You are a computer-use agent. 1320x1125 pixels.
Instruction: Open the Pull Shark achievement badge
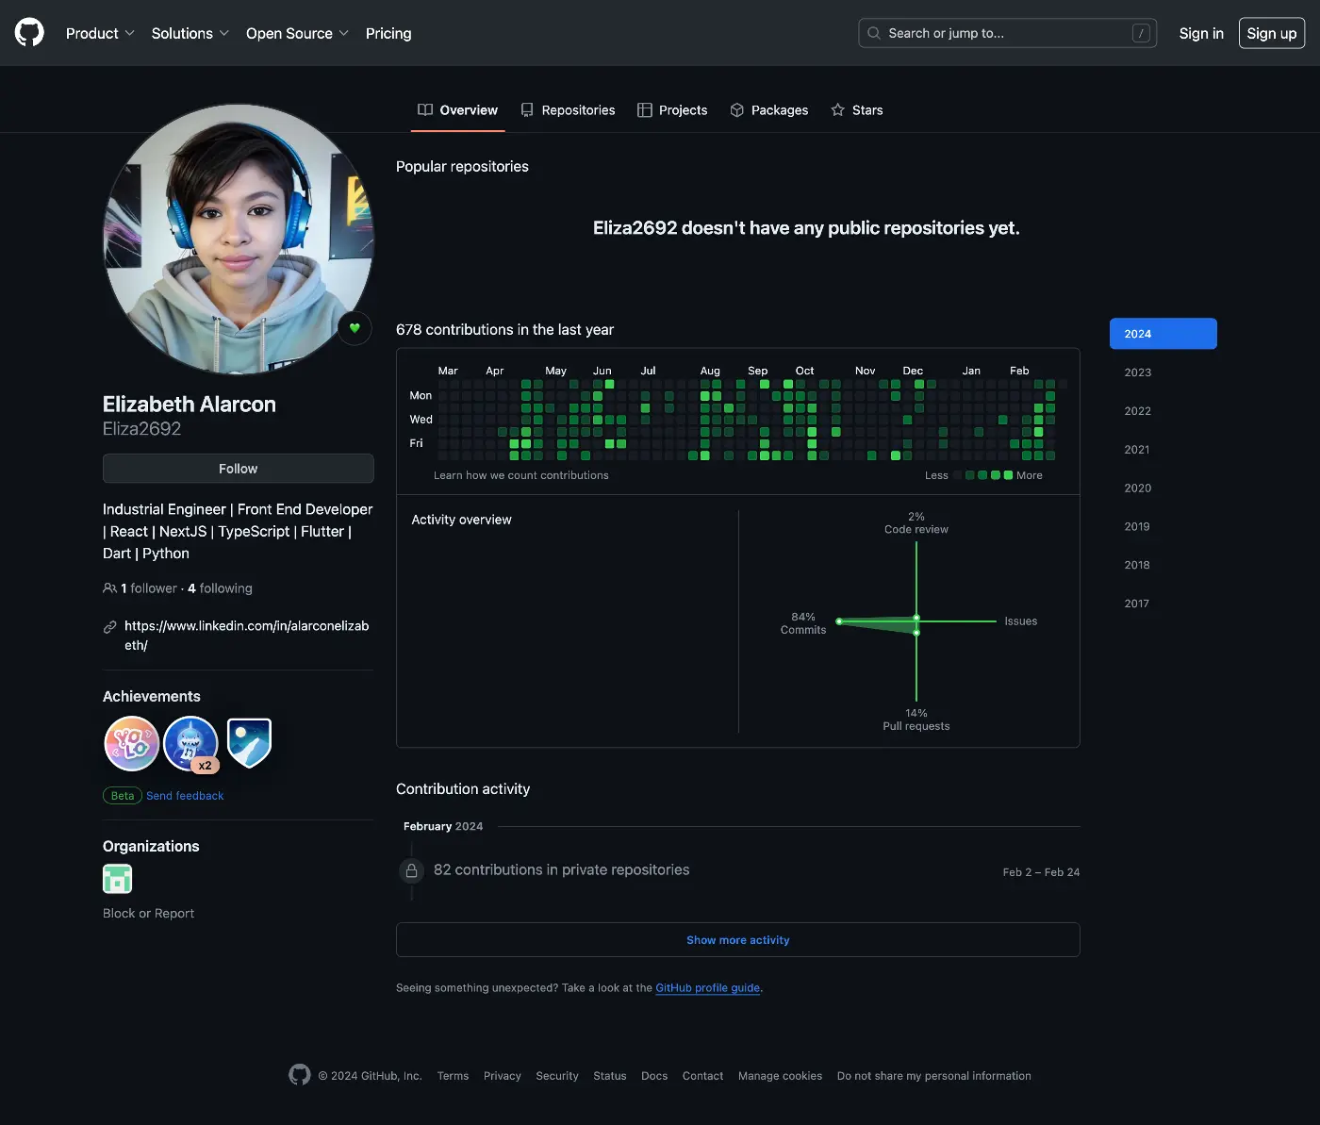(190, 743)
